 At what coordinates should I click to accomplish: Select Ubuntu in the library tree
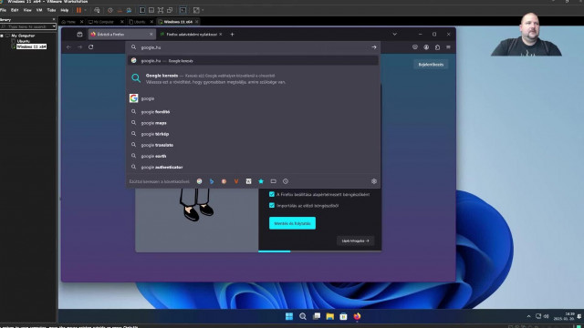[x=23, y=41]
